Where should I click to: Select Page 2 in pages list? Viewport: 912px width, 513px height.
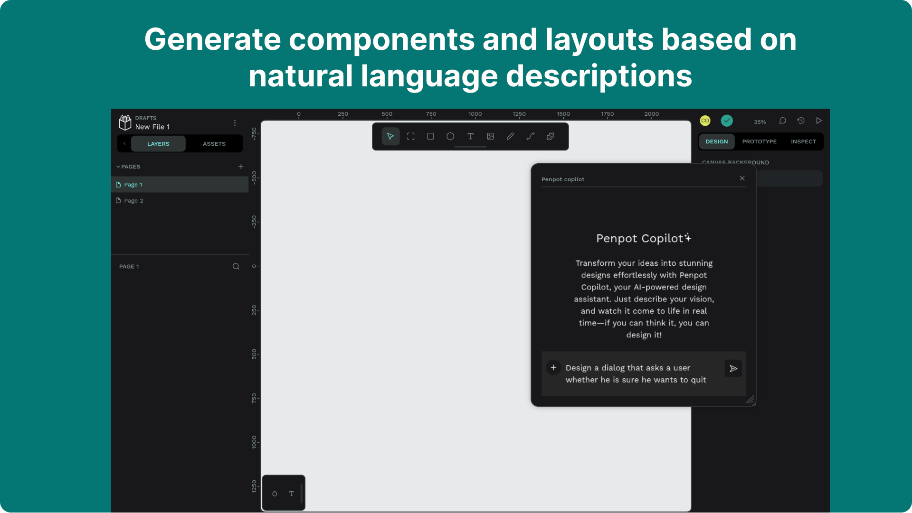180,201
